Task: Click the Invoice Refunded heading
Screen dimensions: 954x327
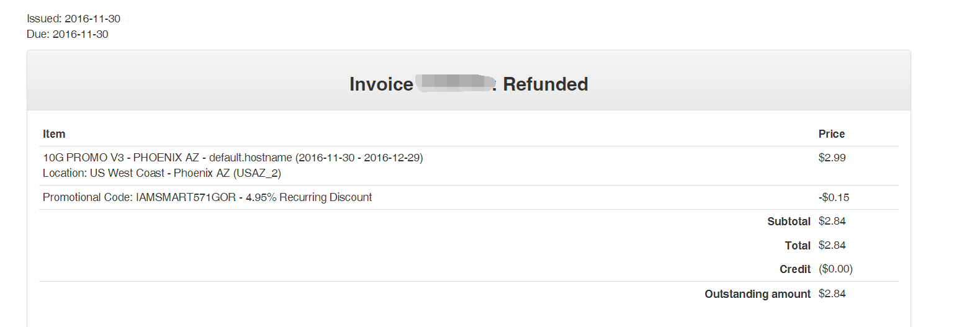Action: click(x=469, y=84)
